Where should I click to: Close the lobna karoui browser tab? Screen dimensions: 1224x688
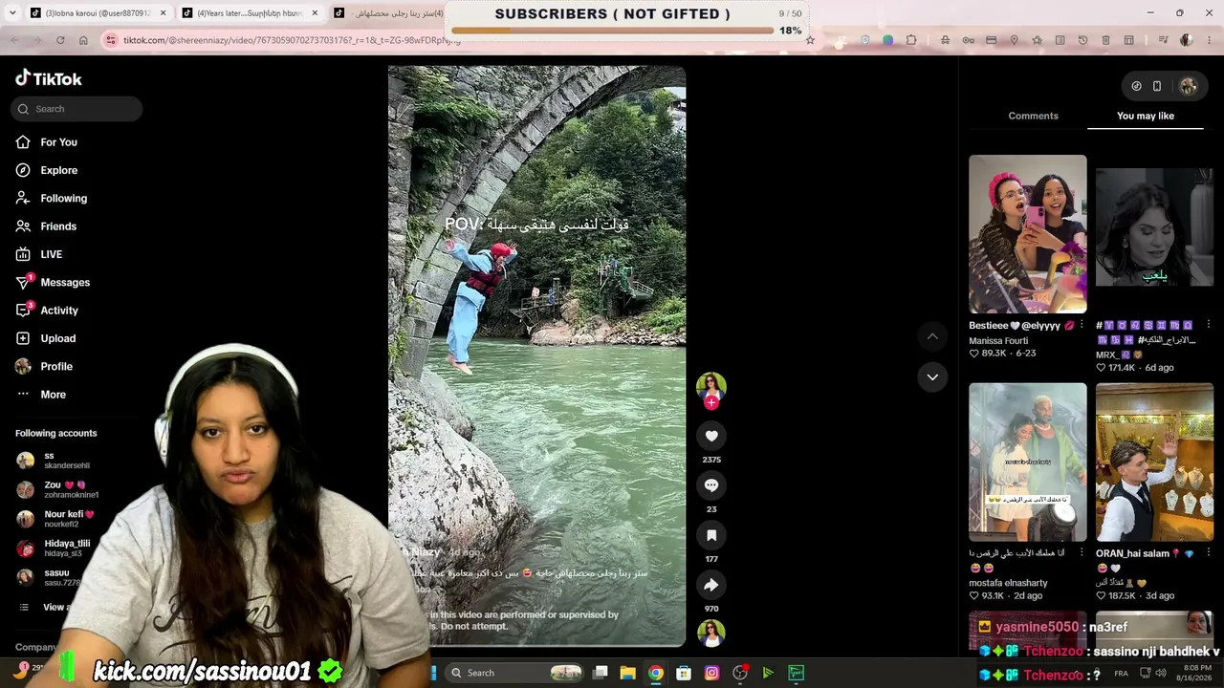point(163,13)
